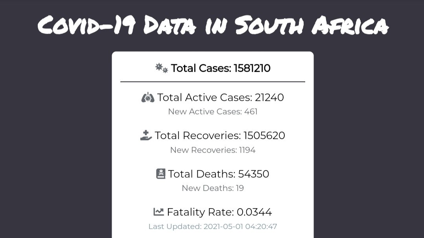Click the 1581210 total cases number
The image size is (424, 238).
point(252,68)
